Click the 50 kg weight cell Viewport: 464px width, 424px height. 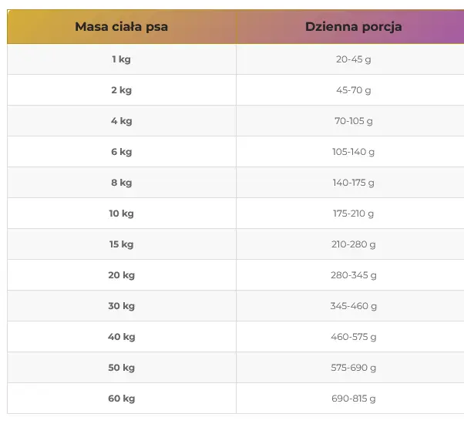(x=121, y=368)
